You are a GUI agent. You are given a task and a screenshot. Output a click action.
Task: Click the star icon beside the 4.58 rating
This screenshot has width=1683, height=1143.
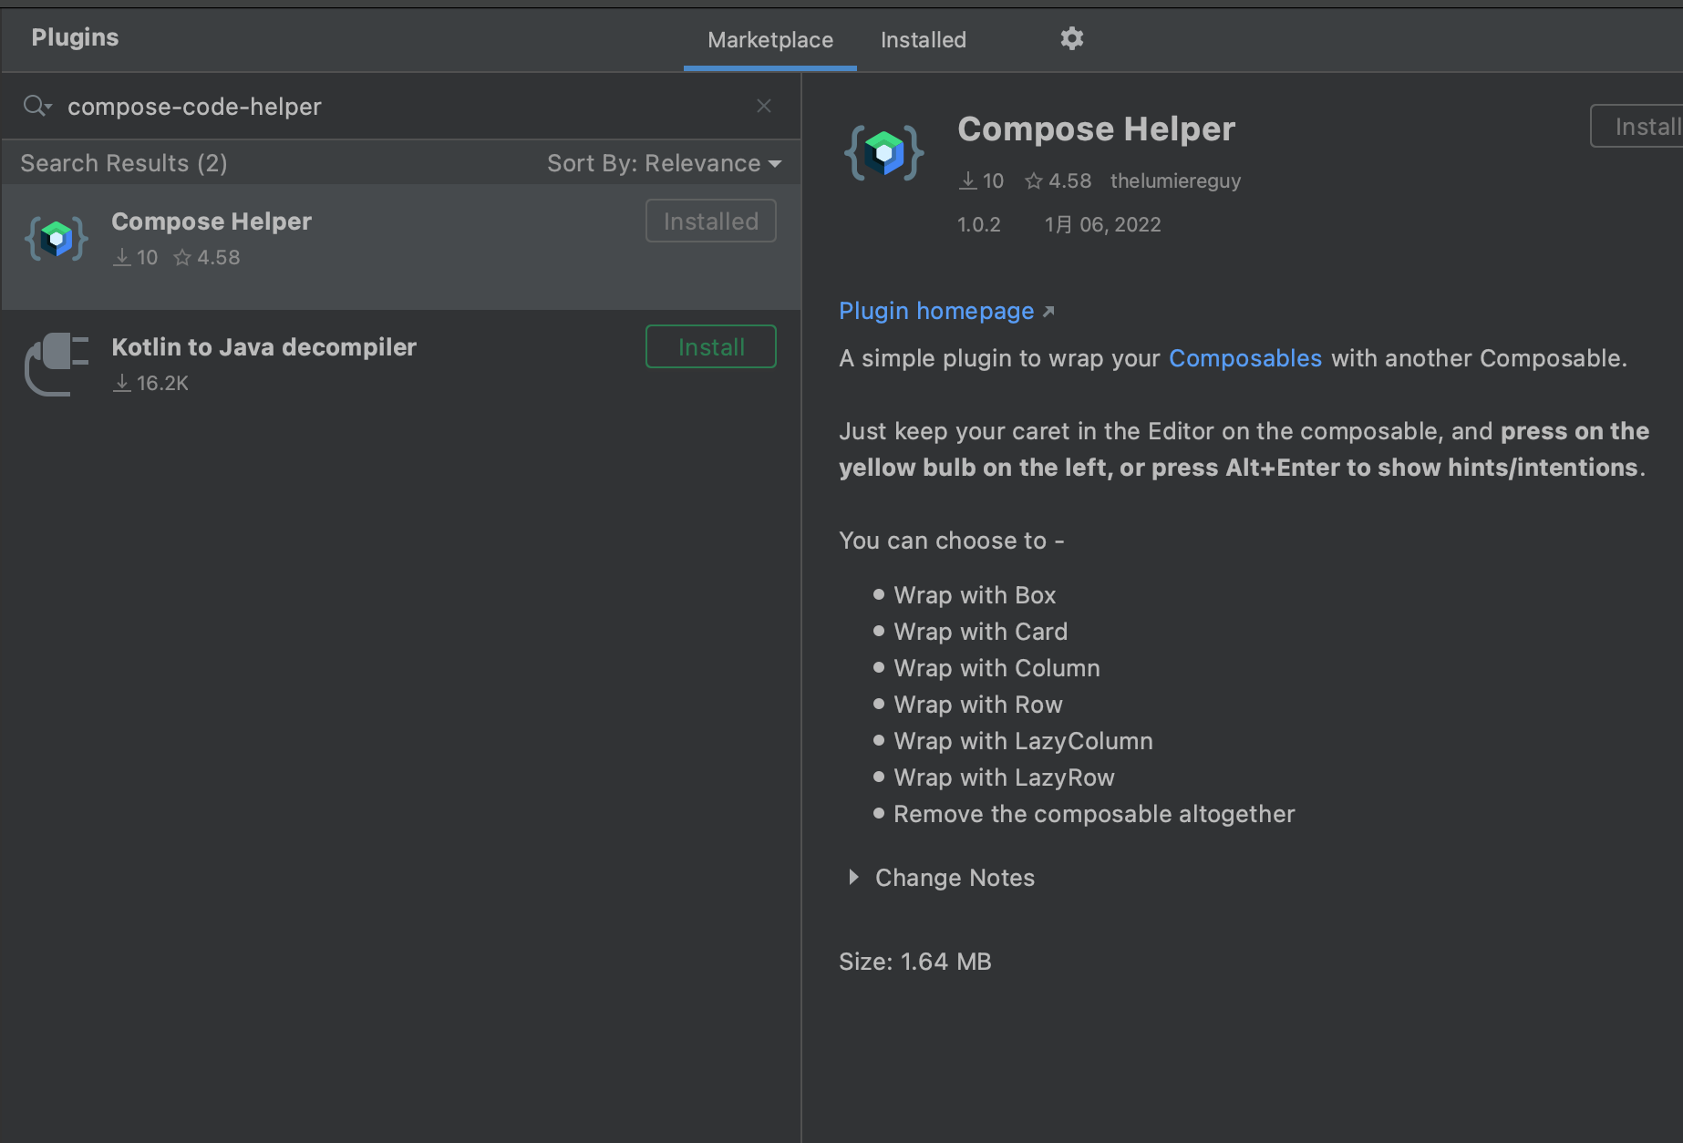pyautogui.click(x=1032, y=180)
